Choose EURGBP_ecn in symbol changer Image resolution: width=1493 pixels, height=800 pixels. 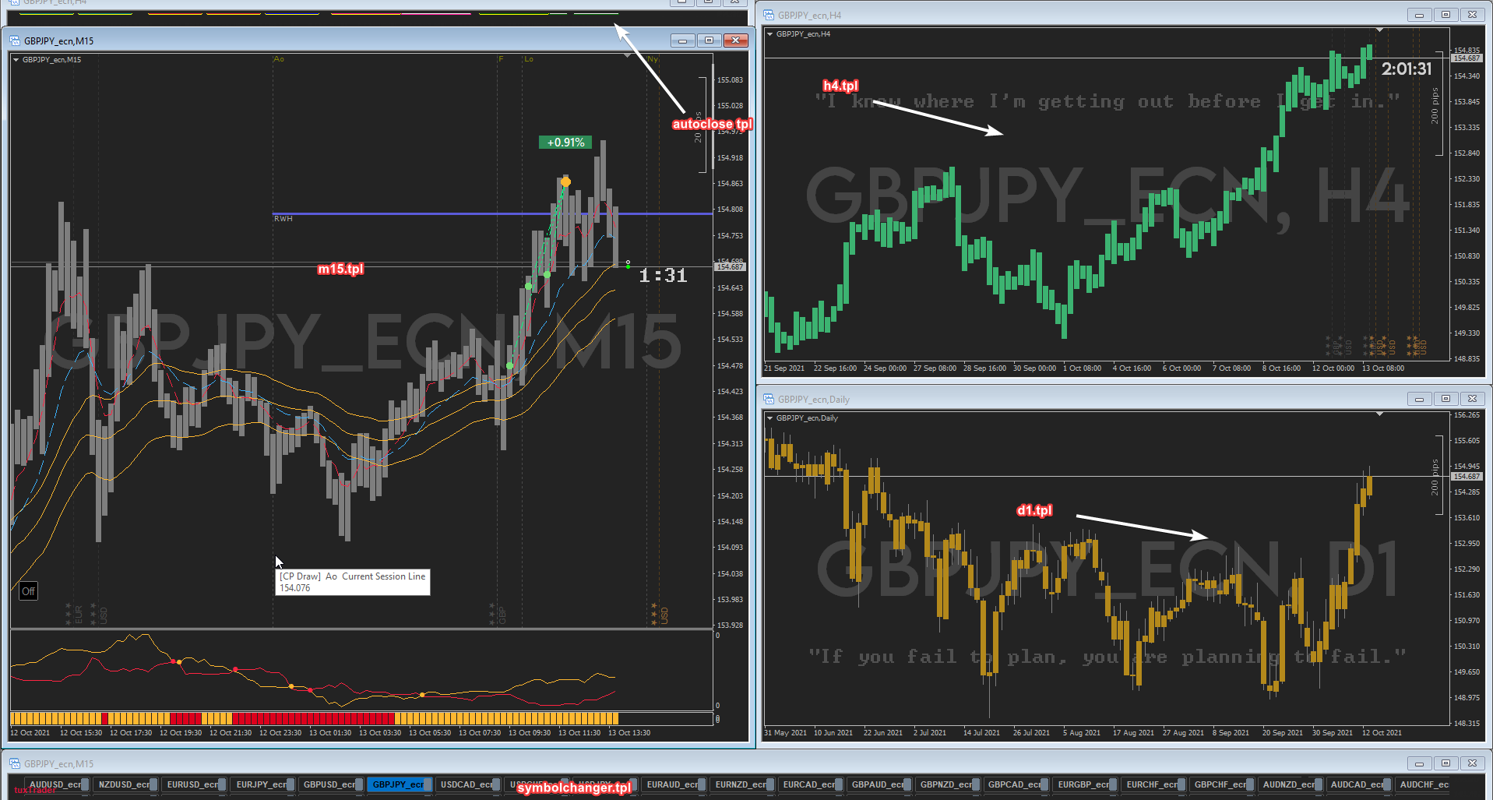[1085, 784]
